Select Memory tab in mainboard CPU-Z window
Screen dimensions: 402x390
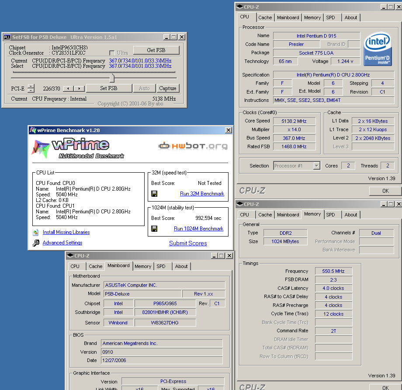(x=143, y=266)
